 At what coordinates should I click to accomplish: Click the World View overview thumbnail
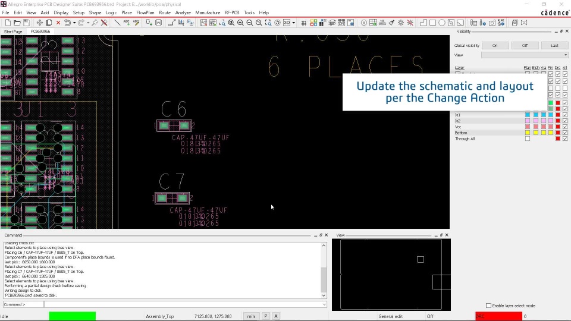391,275
